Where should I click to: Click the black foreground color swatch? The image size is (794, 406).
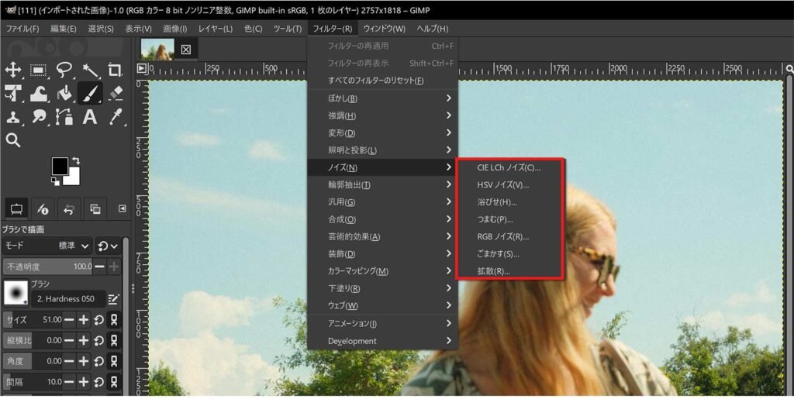[x=59, y=166]
